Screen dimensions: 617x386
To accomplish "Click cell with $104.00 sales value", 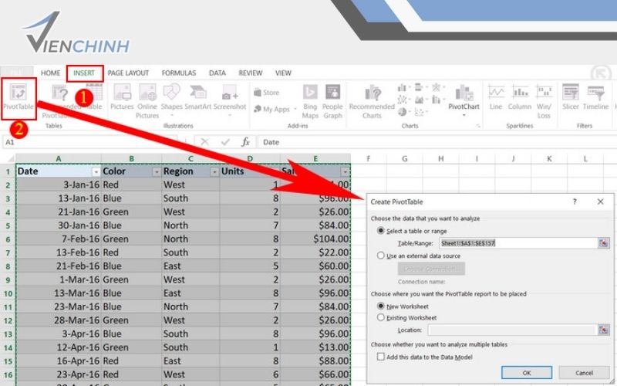I will click(x=315, y=239).
